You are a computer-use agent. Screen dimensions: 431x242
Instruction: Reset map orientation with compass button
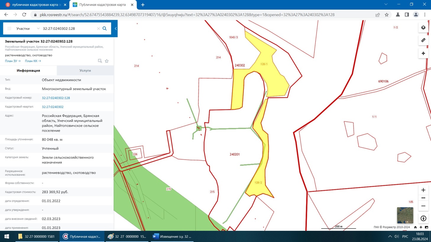point(423,218)
